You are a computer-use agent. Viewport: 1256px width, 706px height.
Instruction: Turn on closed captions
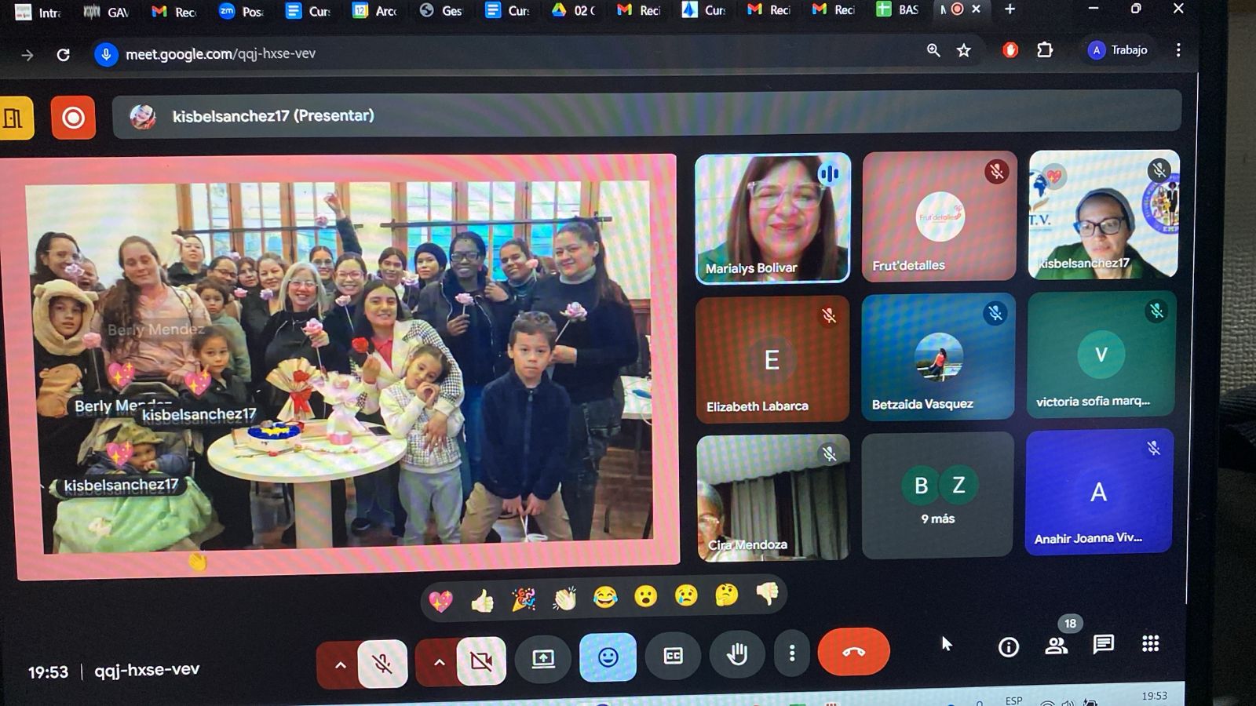[673, 656]
